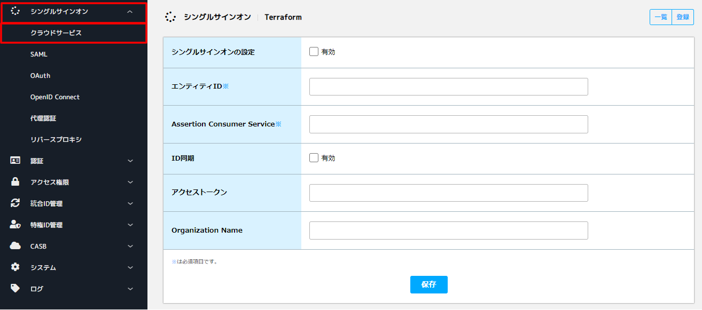Click the アクセス権限 menu label
Image resolution: width=702 pixels, height=310 pixels.
50,182
